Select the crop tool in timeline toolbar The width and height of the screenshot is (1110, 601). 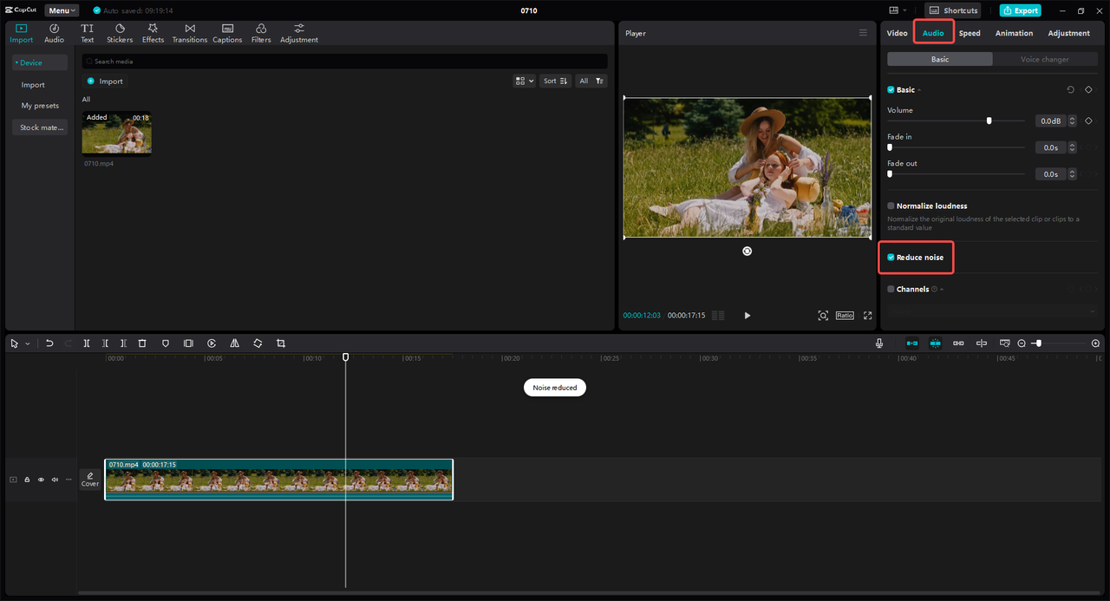(281, 343)
